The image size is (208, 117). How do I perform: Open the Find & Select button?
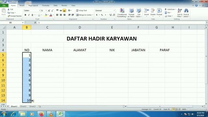(186, 13)
